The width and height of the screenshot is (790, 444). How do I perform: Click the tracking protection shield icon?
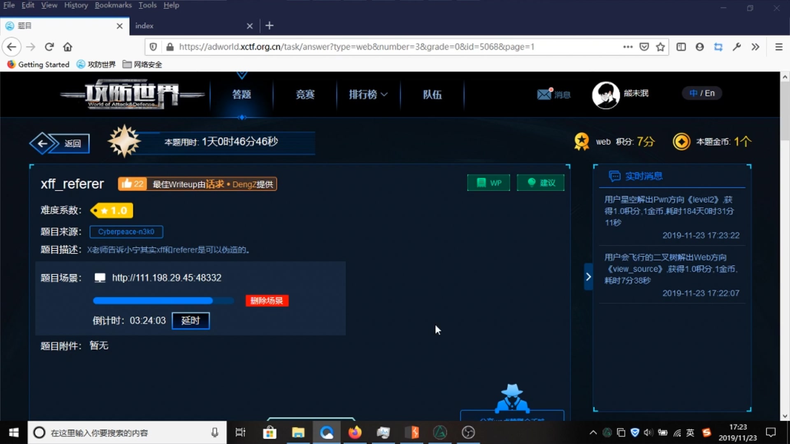(153, 47)
